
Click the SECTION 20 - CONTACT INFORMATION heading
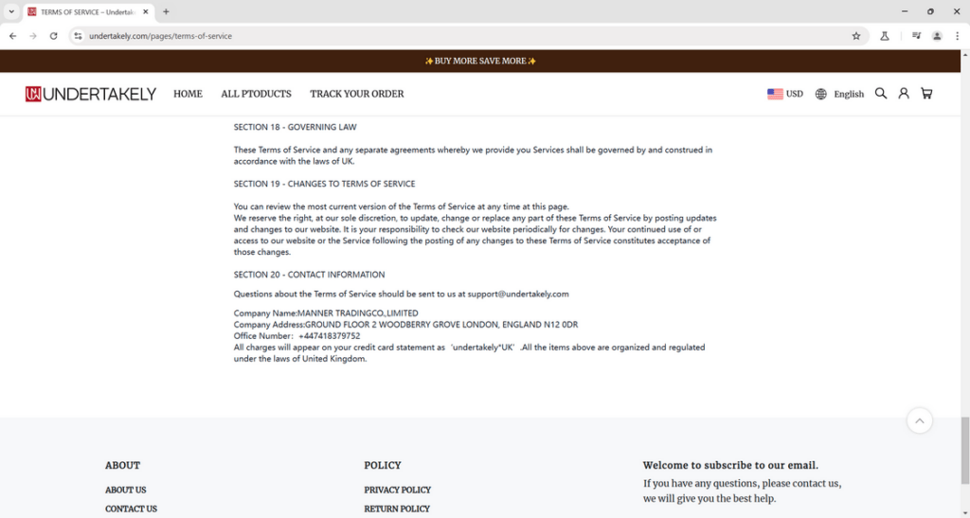(310, 275)
